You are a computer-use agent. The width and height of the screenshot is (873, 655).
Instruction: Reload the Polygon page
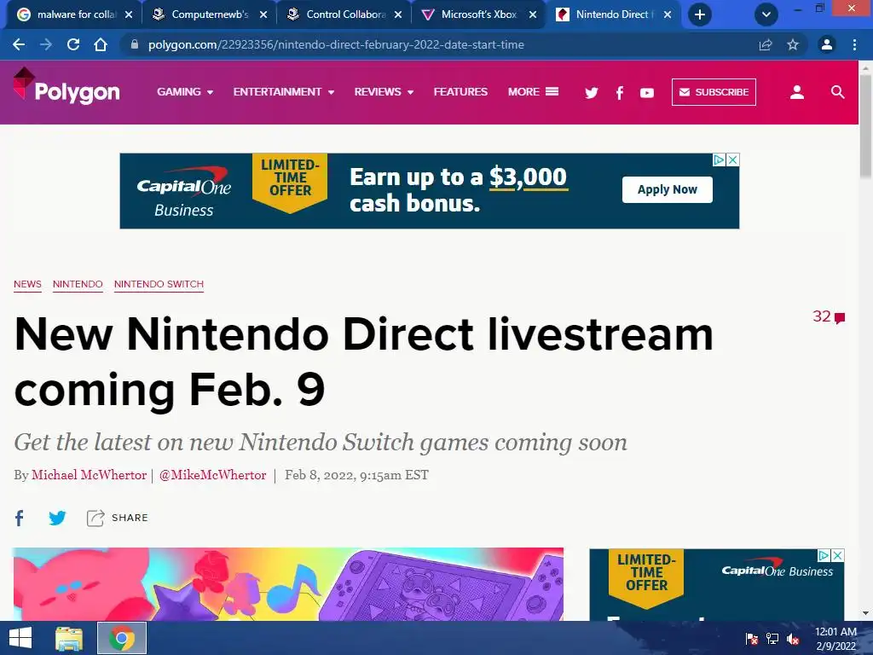[x=73, y=44]
